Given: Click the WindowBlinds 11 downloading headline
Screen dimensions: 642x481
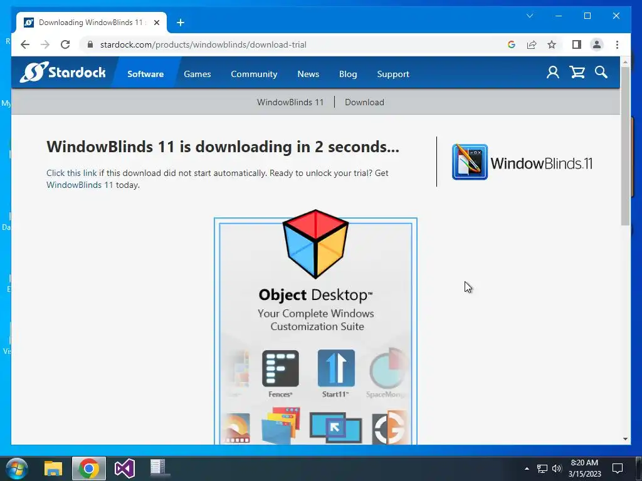Looking at the screenshot, I should click(223, 147).
